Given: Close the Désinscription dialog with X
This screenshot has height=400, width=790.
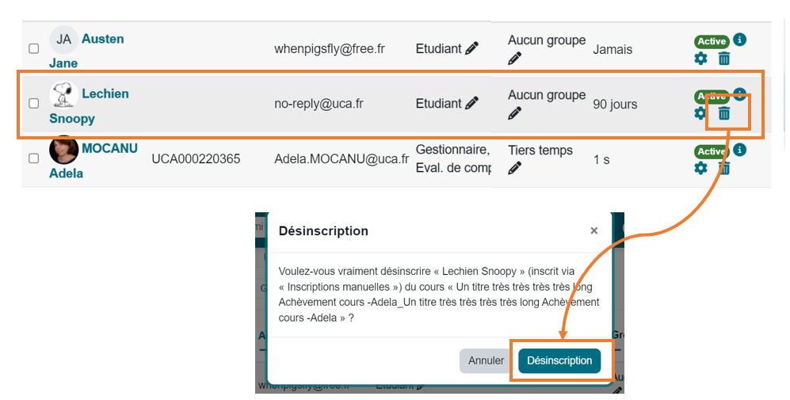Looking at the screenshot, I should pos(593,231).
